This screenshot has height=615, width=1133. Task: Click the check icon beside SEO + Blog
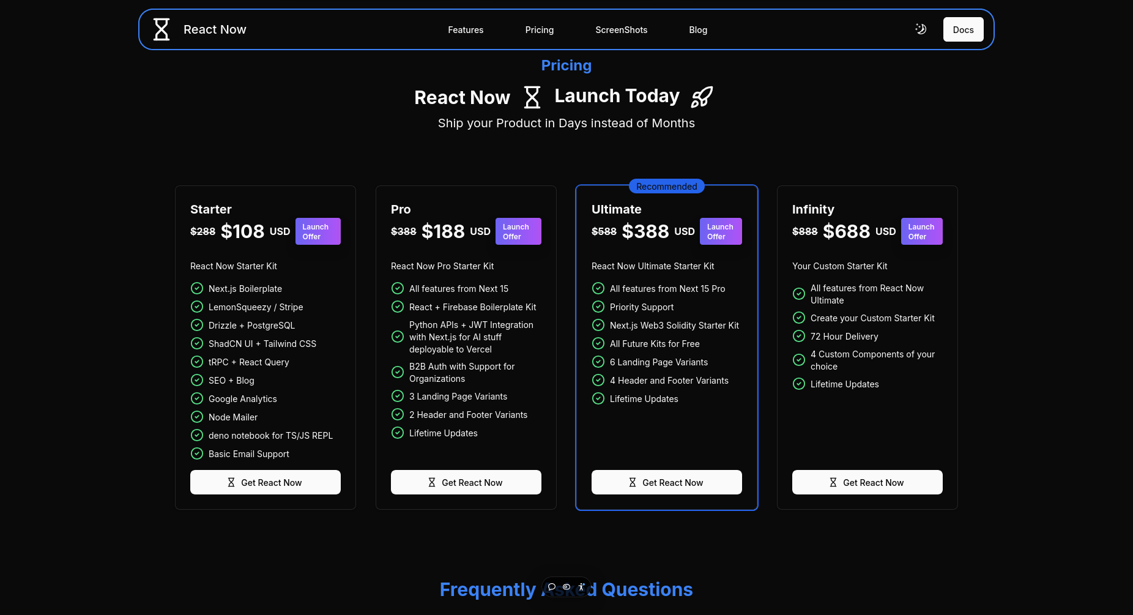tap(197, 380)
